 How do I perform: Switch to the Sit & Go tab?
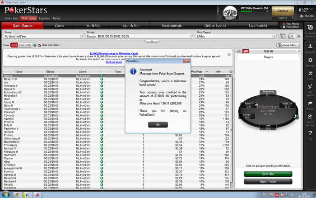pos(93,25)
